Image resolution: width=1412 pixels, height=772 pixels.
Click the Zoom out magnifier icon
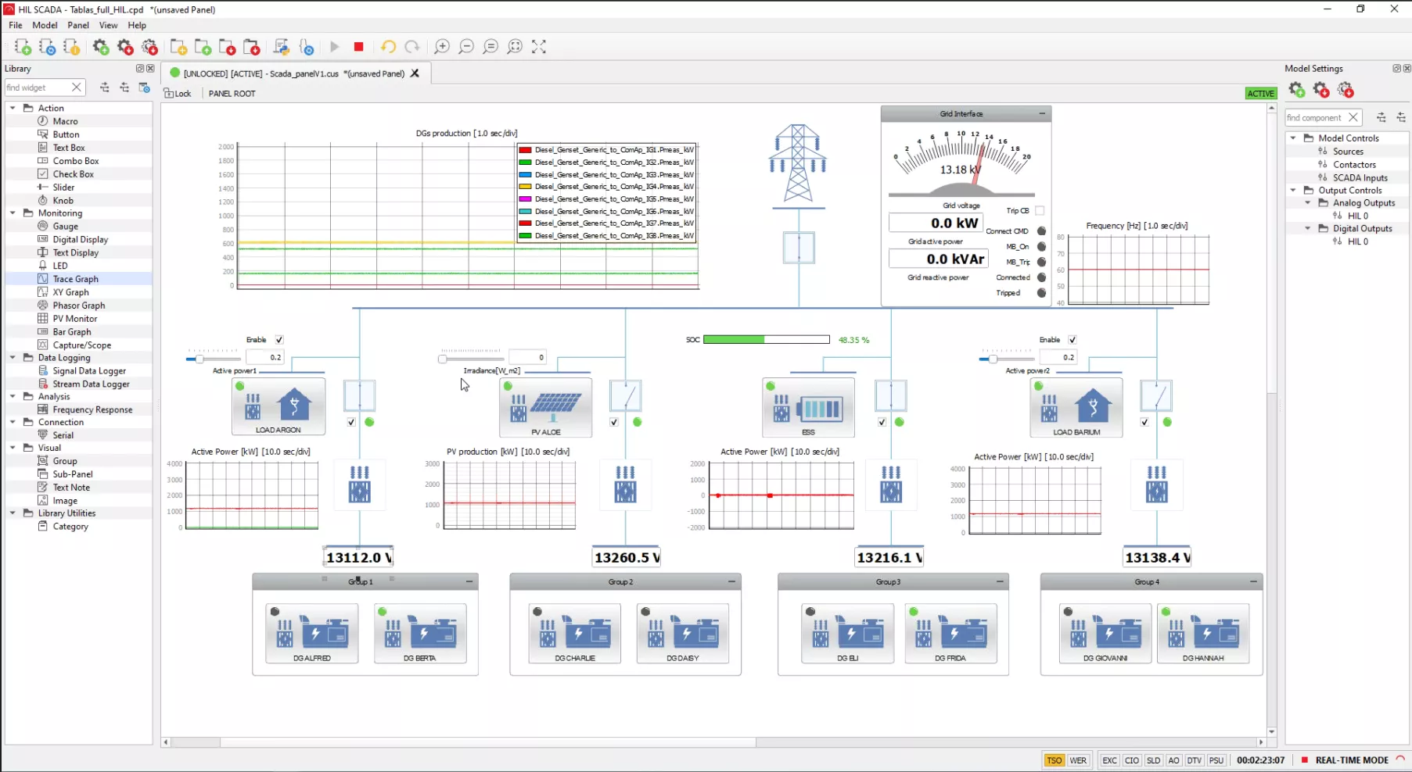click(466, 47)
